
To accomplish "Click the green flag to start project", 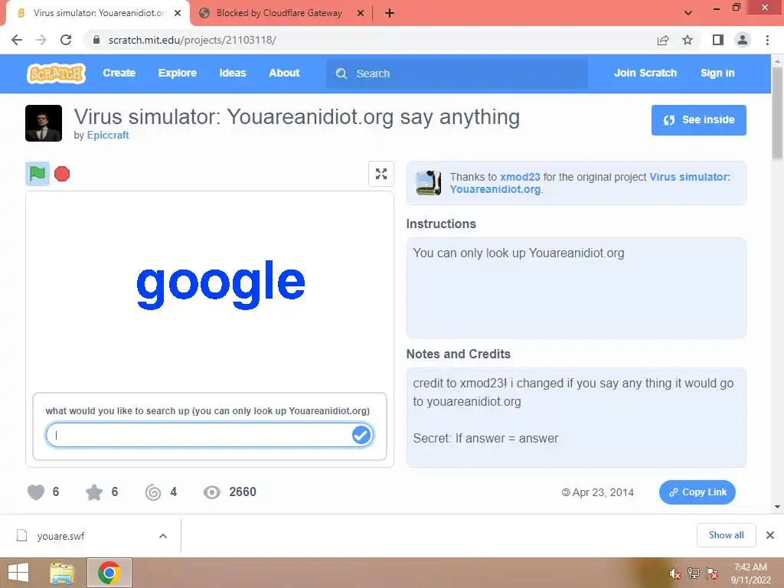I will pyautogui.click(x=38, y=174).
